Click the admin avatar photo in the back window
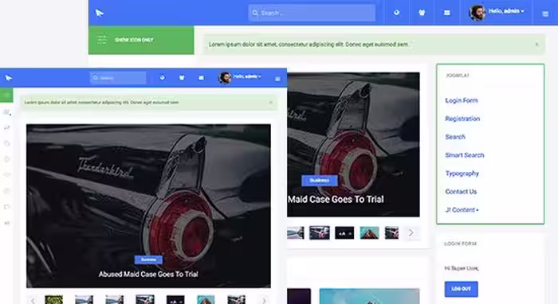Viewport: 558px width, 304px height. pyautogui.click(x=477, y=13)
